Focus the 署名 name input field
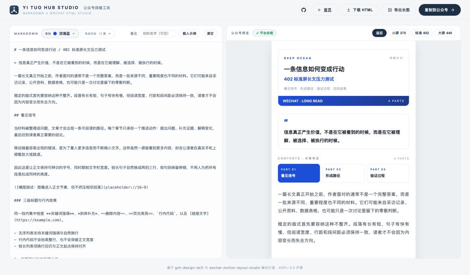Viewport: 470px width, 275px height. pos(157,33)
